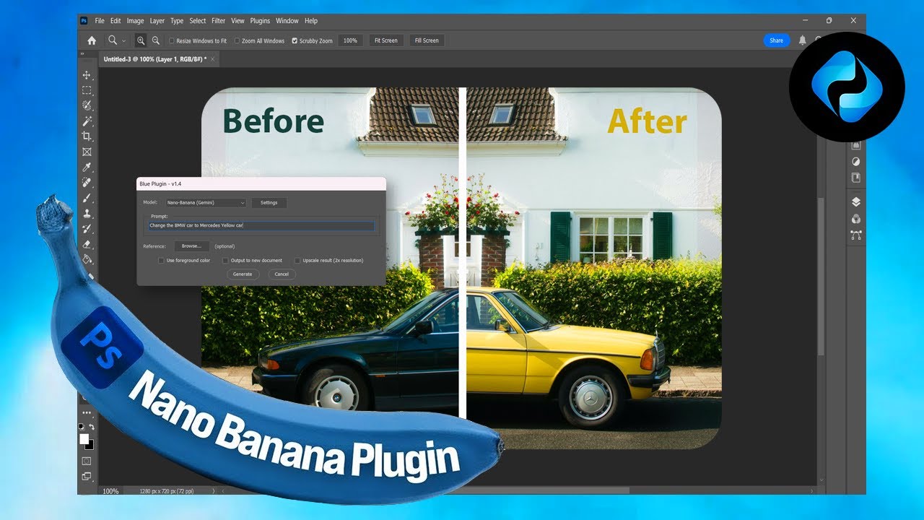Reset default foreground and background colors
The width and height of the screenshot is (924, 520).
tap(82, 428)
